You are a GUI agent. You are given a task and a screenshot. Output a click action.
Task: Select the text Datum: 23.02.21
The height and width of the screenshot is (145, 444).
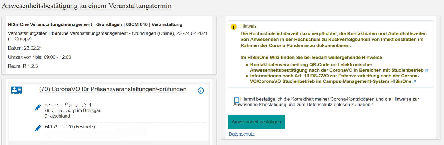tap(25, 48)
